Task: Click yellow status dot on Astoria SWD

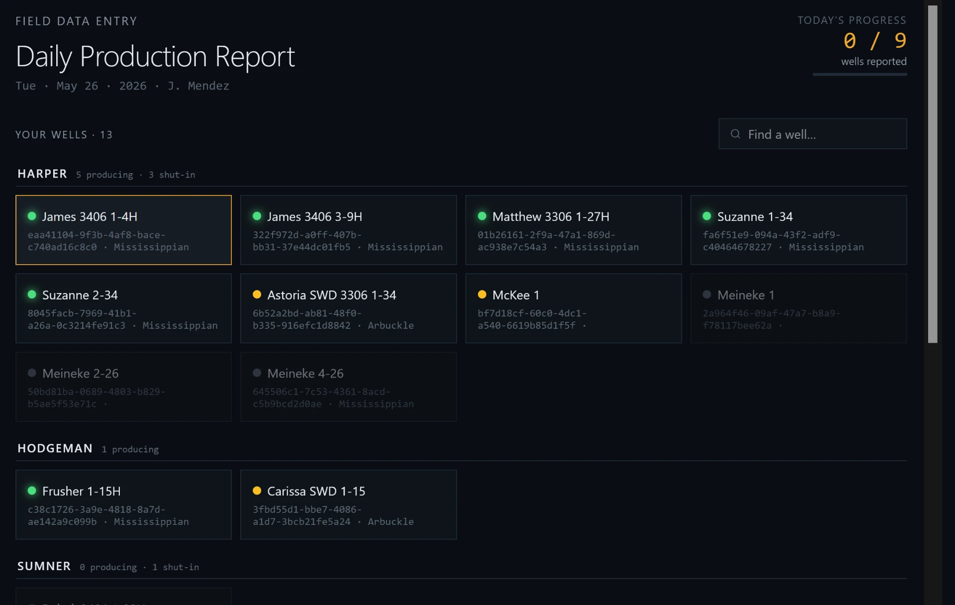Action: [257, 294]
